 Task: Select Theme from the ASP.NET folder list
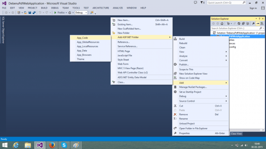[x=91, y=59]
